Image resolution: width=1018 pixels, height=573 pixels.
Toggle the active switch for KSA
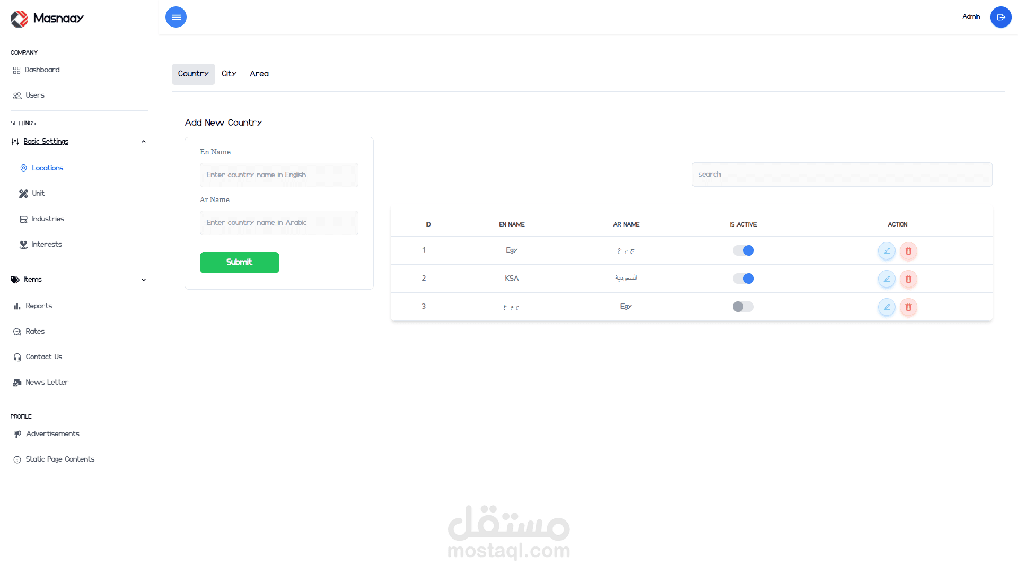click(x=743, y=279)
